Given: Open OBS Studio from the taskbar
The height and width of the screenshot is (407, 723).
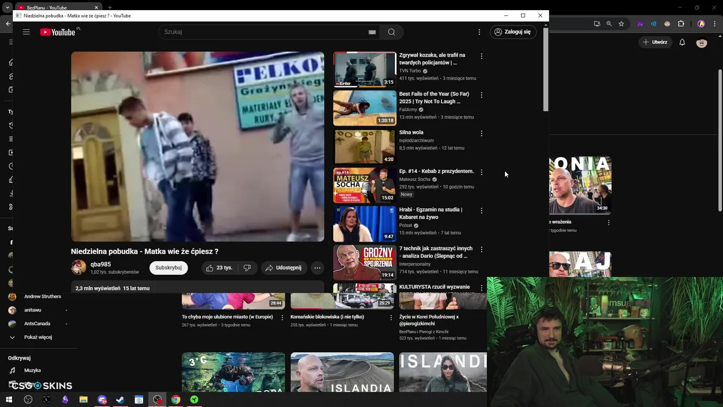Looking at the screenshot, I should [x=28, y=400].
